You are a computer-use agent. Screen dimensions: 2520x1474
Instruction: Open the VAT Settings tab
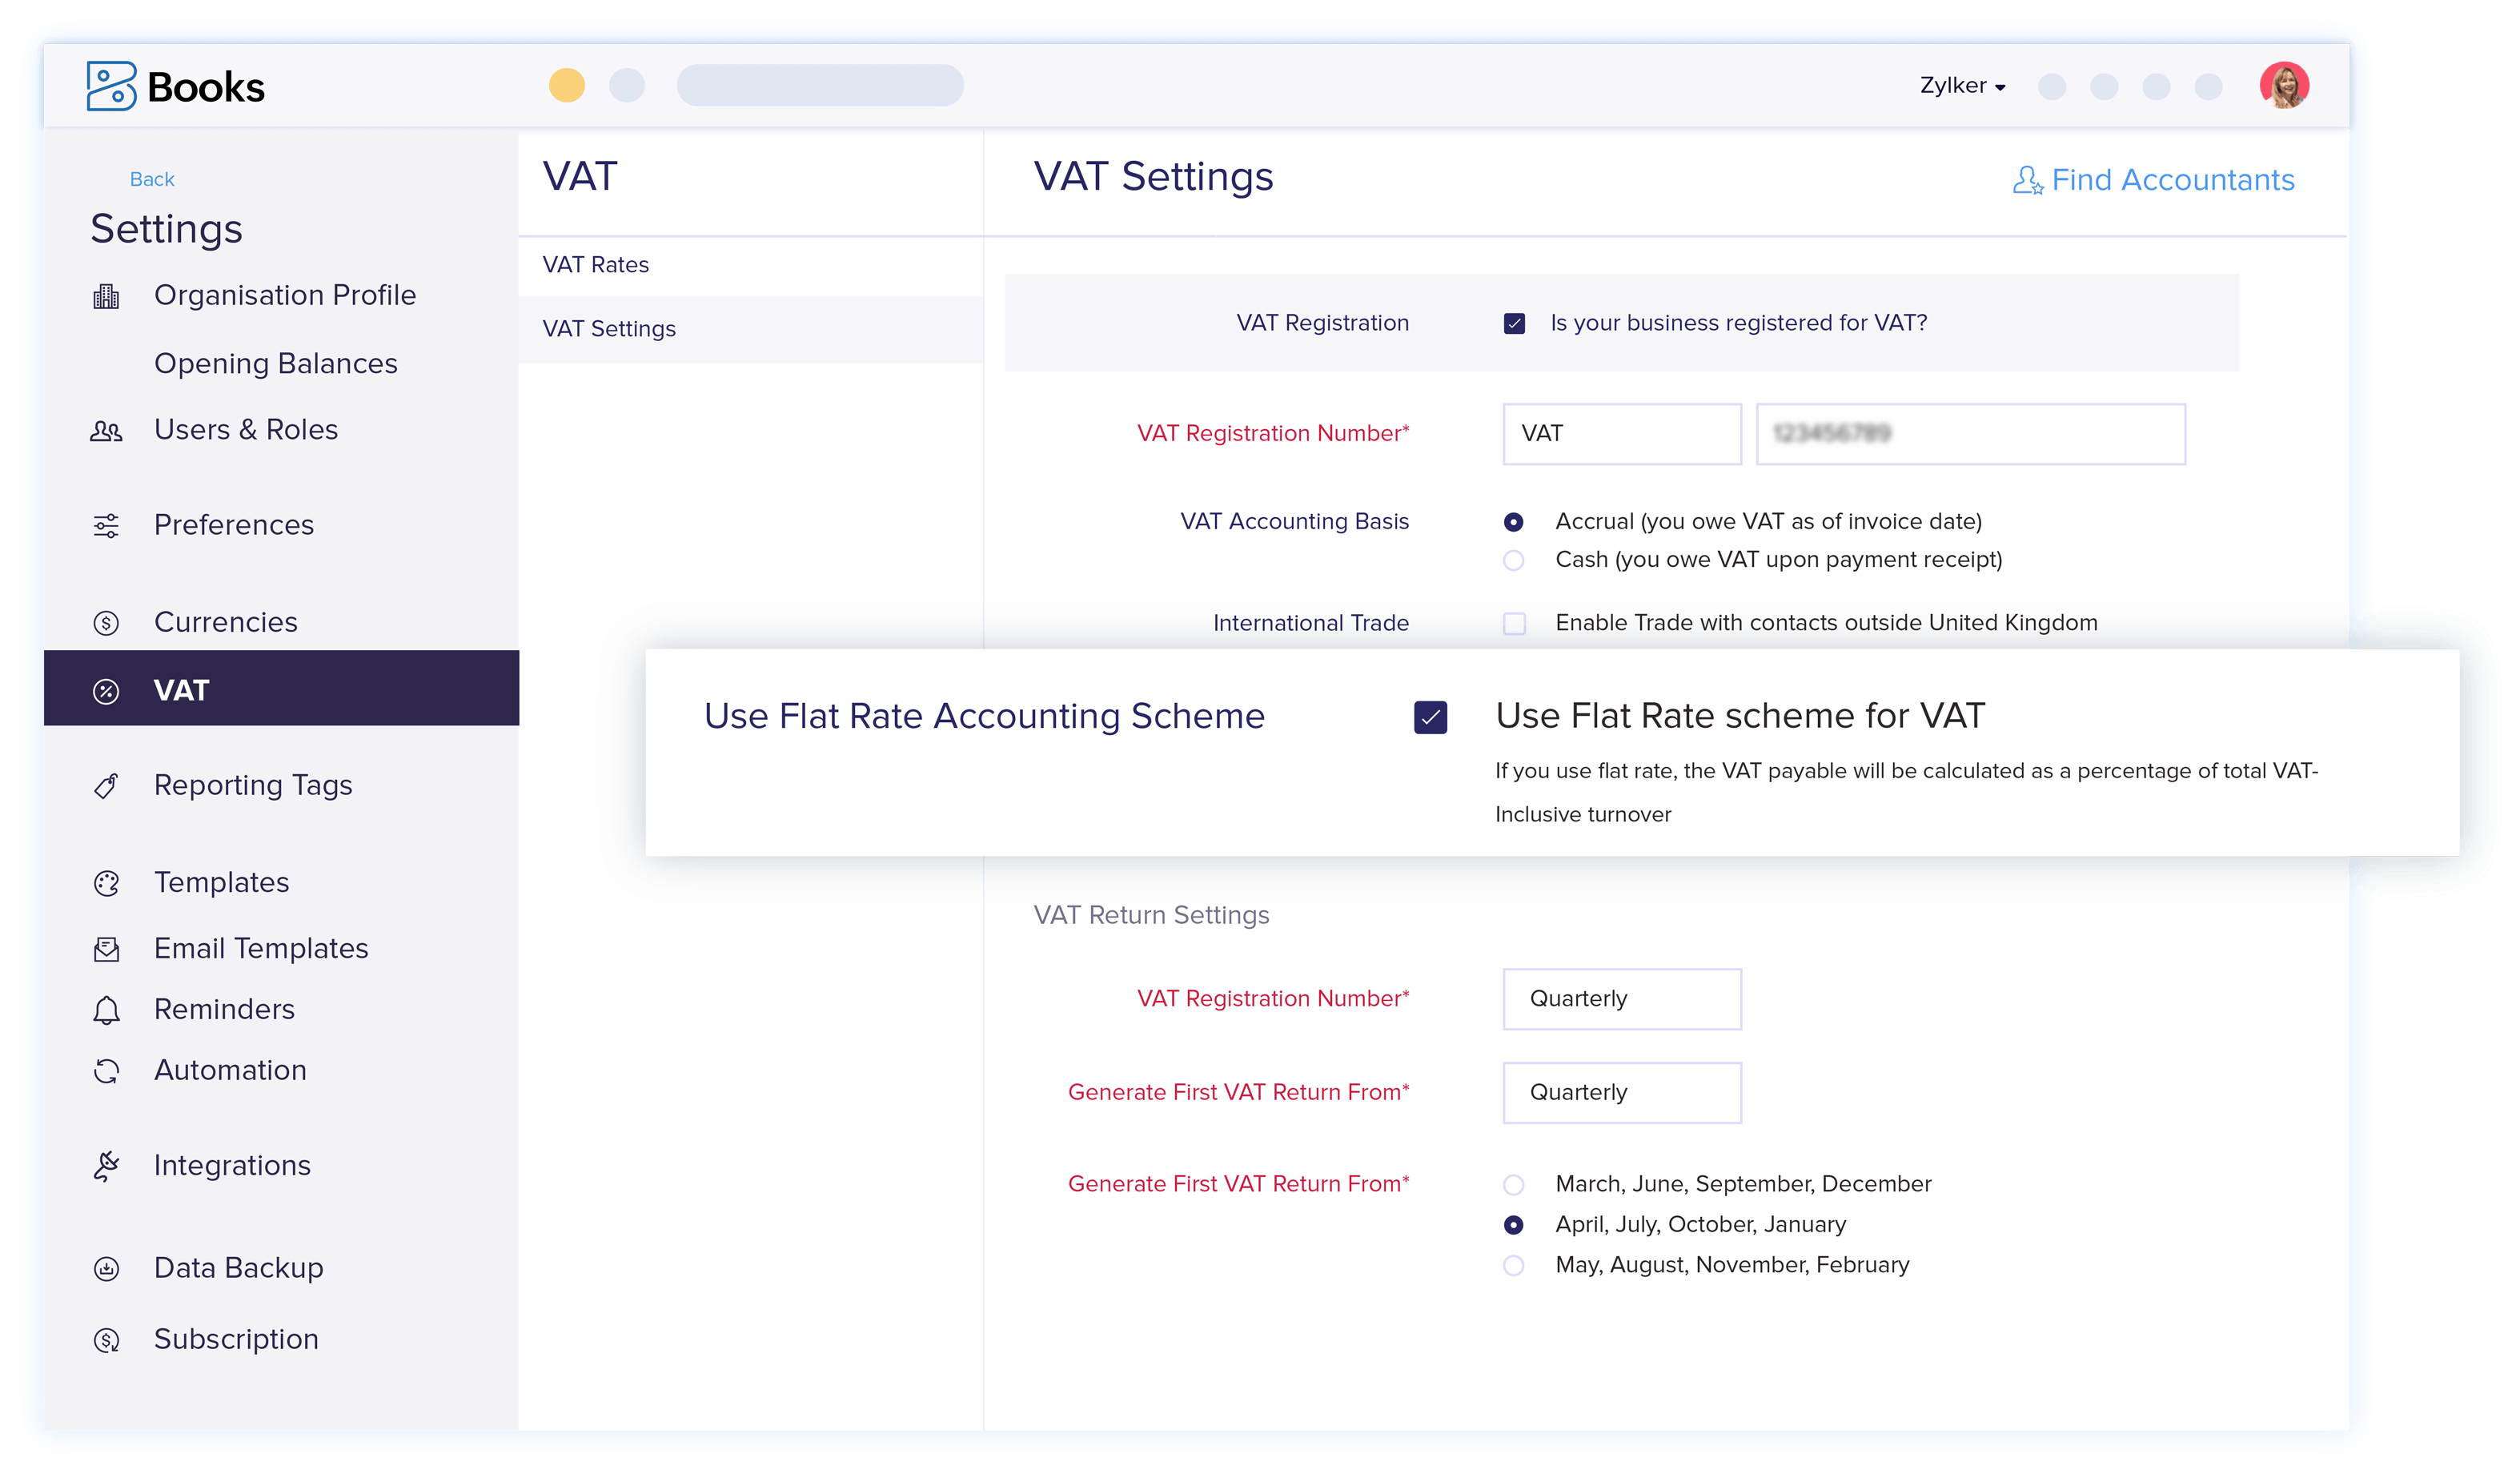point(608,328)
